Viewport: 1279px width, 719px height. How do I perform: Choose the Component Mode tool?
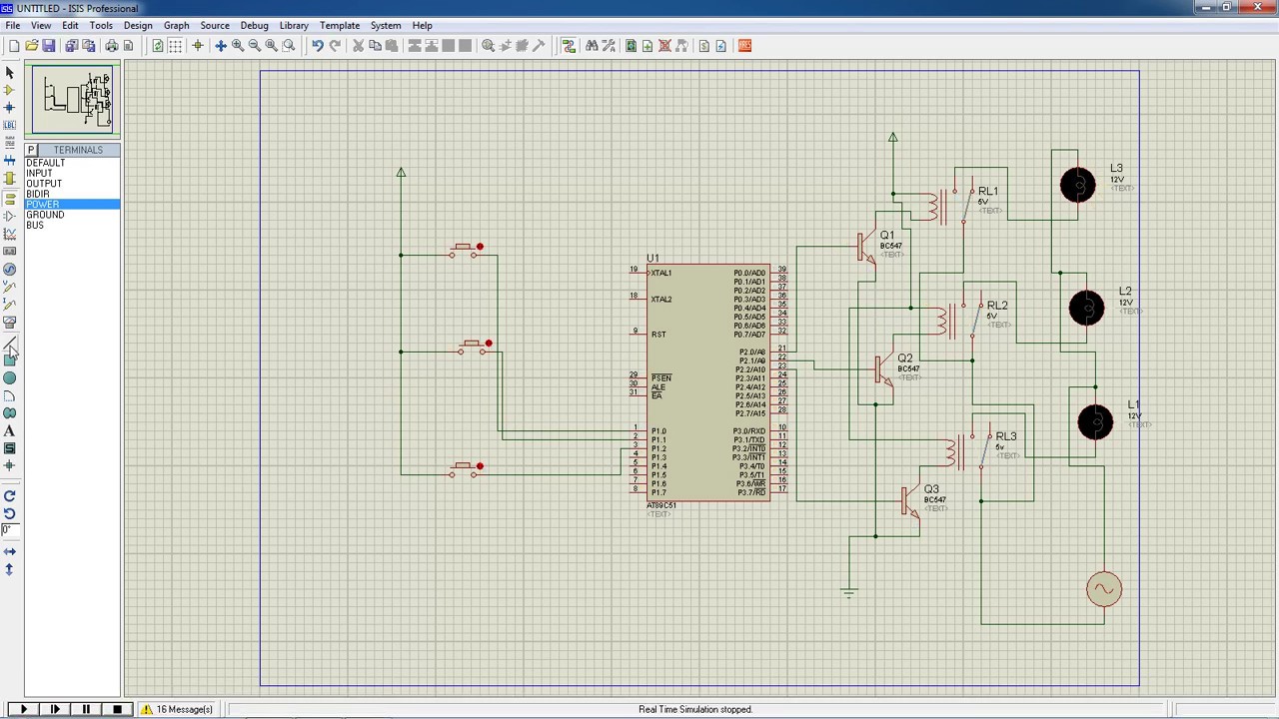click(x=10, y=90)
